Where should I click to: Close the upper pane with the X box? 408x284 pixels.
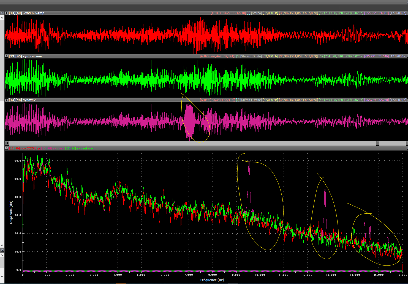click(x=2, y=13)
